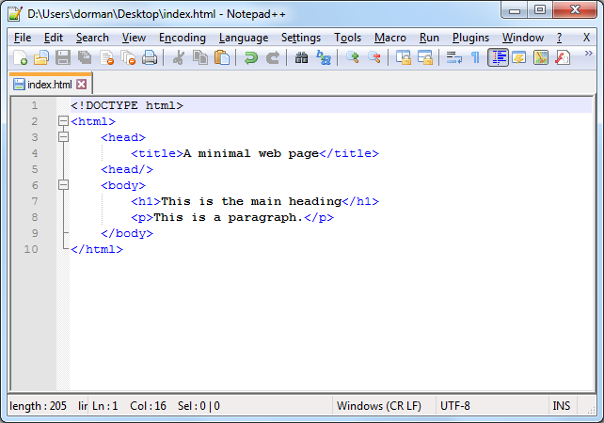Toggle Show All Characters pilcrow icon
This screenshot has height=423, width=604.
[x=476, y=57]
